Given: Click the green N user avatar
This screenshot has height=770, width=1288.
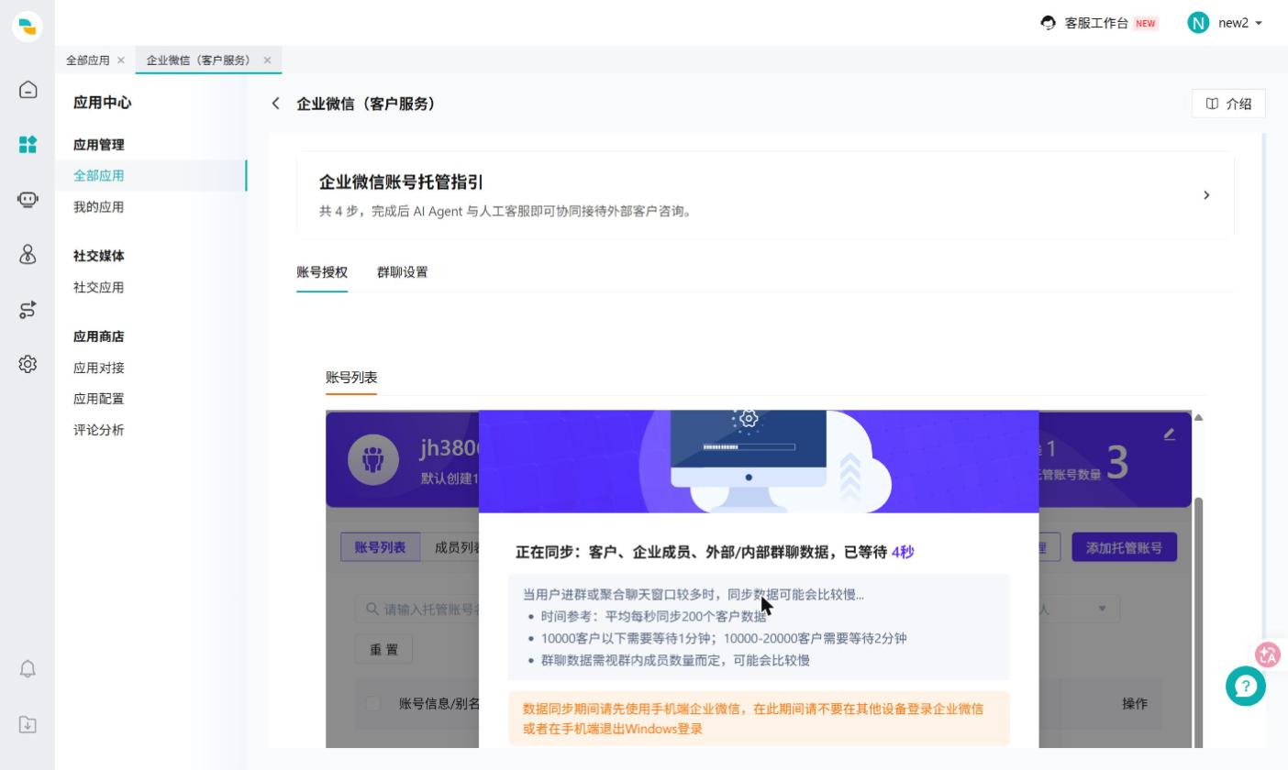Looking at the screenshot, I should [1198, 23].
